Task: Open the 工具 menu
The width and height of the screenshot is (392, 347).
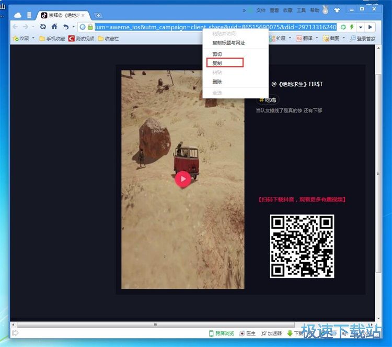Action: 301,10
